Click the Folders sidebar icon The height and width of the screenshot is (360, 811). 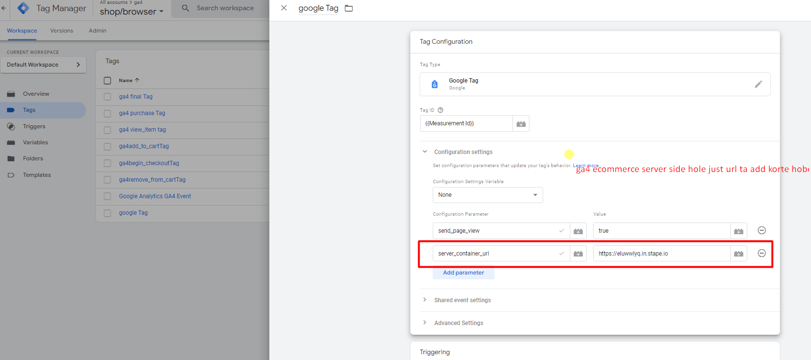[11, 158]
